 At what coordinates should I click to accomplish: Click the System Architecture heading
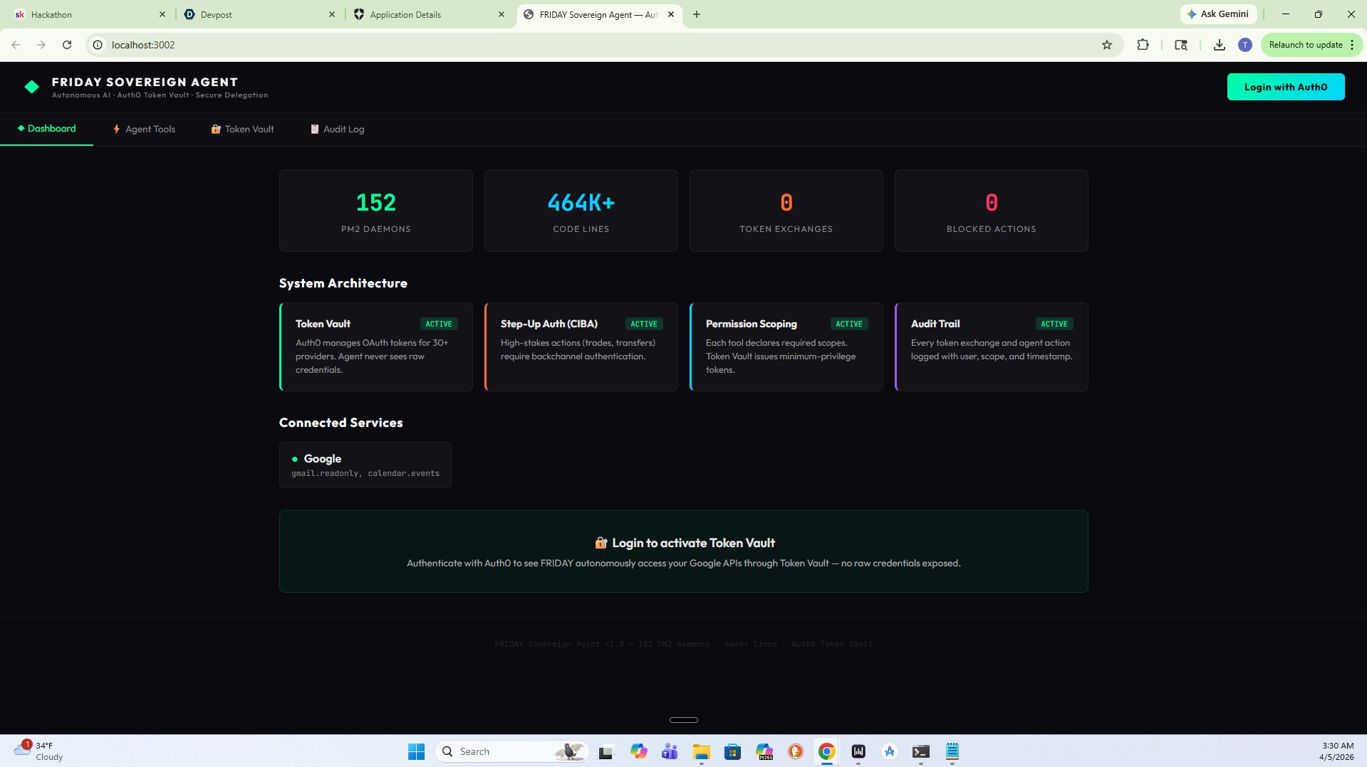coord(343,283)
